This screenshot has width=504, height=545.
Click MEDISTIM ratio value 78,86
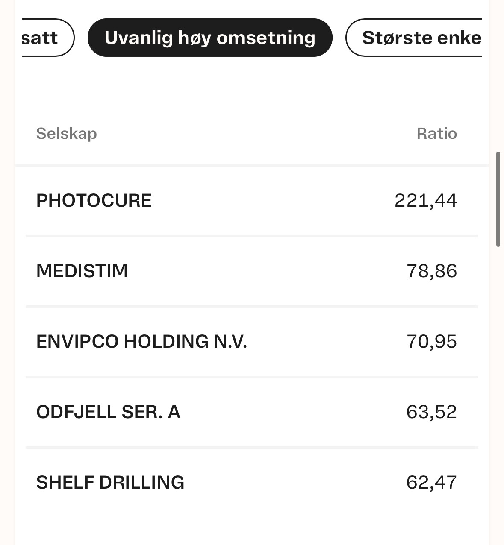432,271
